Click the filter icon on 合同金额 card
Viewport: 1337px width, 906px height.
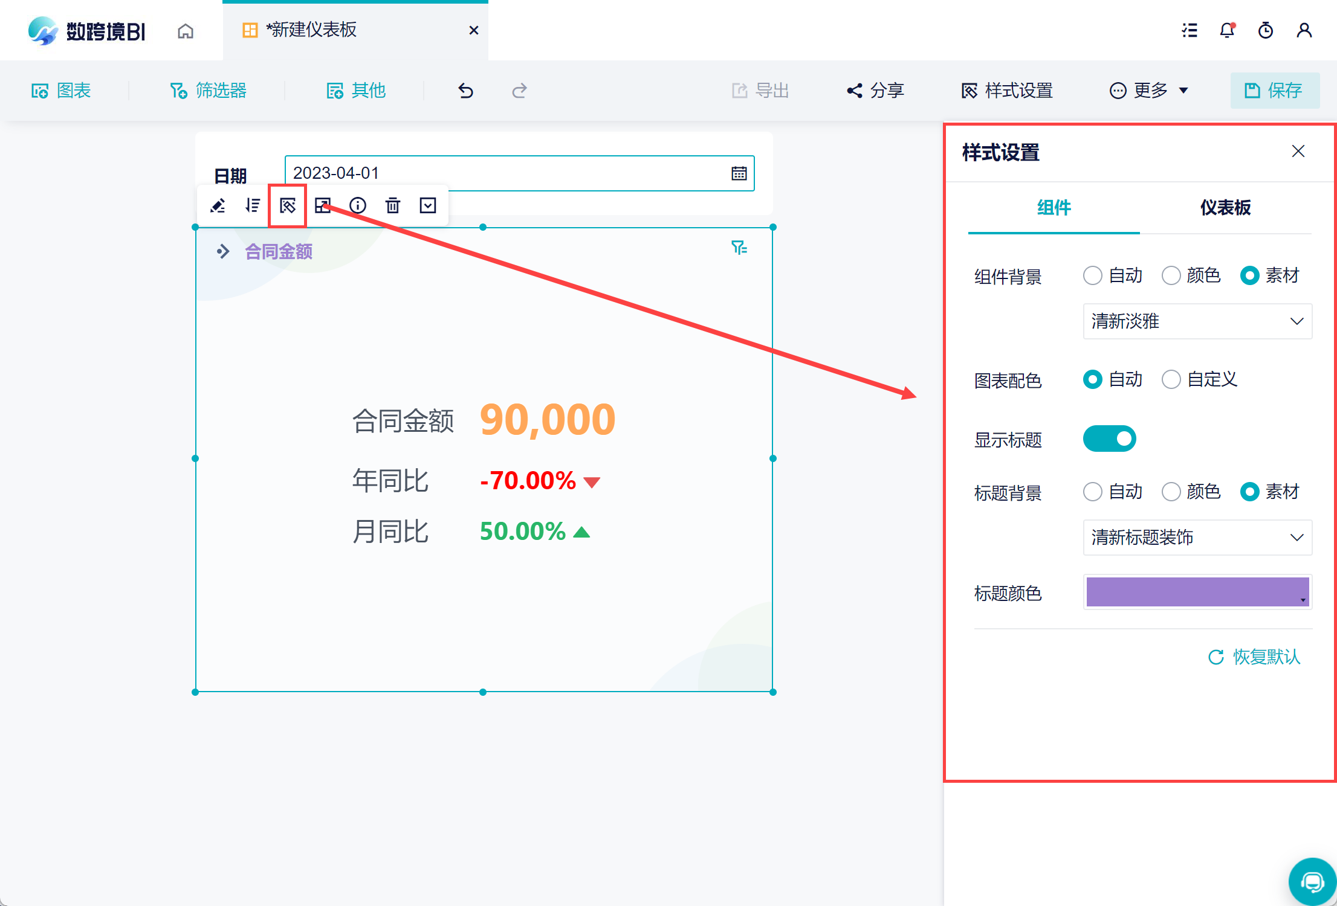[x=739, y=248]
